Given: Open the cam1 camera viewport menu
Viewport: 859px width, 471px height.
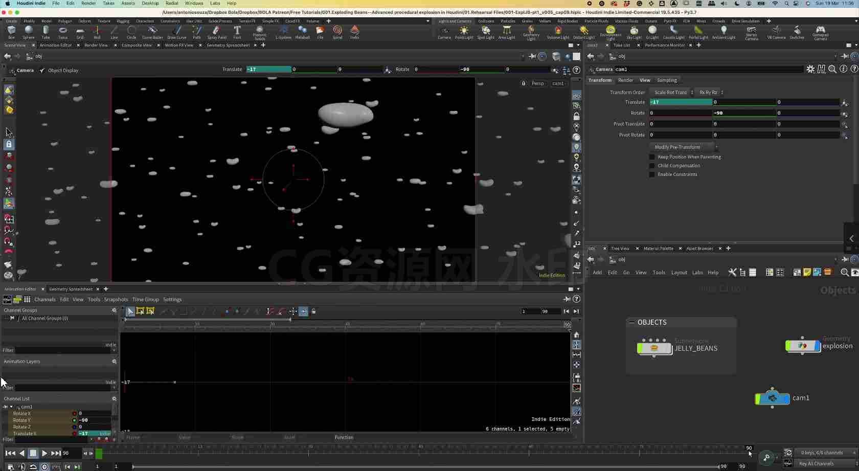Looking at the screenshot, I should point(559,83).
